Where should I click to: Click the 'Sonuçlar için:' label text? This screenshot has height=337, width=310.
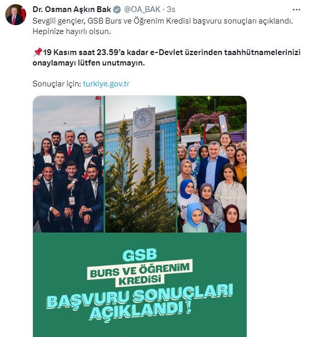click(x=57, y=84)
